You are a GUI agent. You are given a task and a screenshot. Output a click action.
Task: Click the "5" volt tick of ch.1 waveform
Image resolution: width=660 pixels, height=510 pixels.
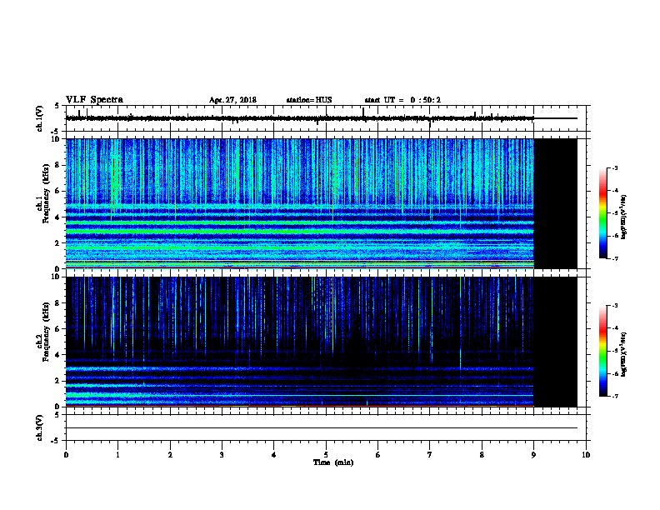coord(58,106)
